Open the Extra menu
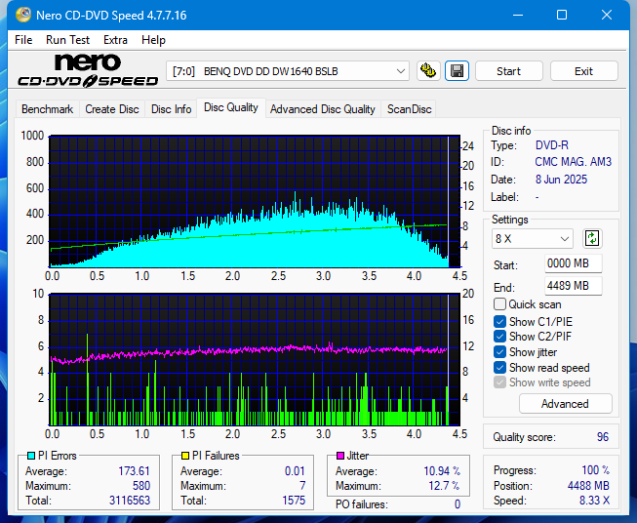The image size is (637, 523). (115, 40)
